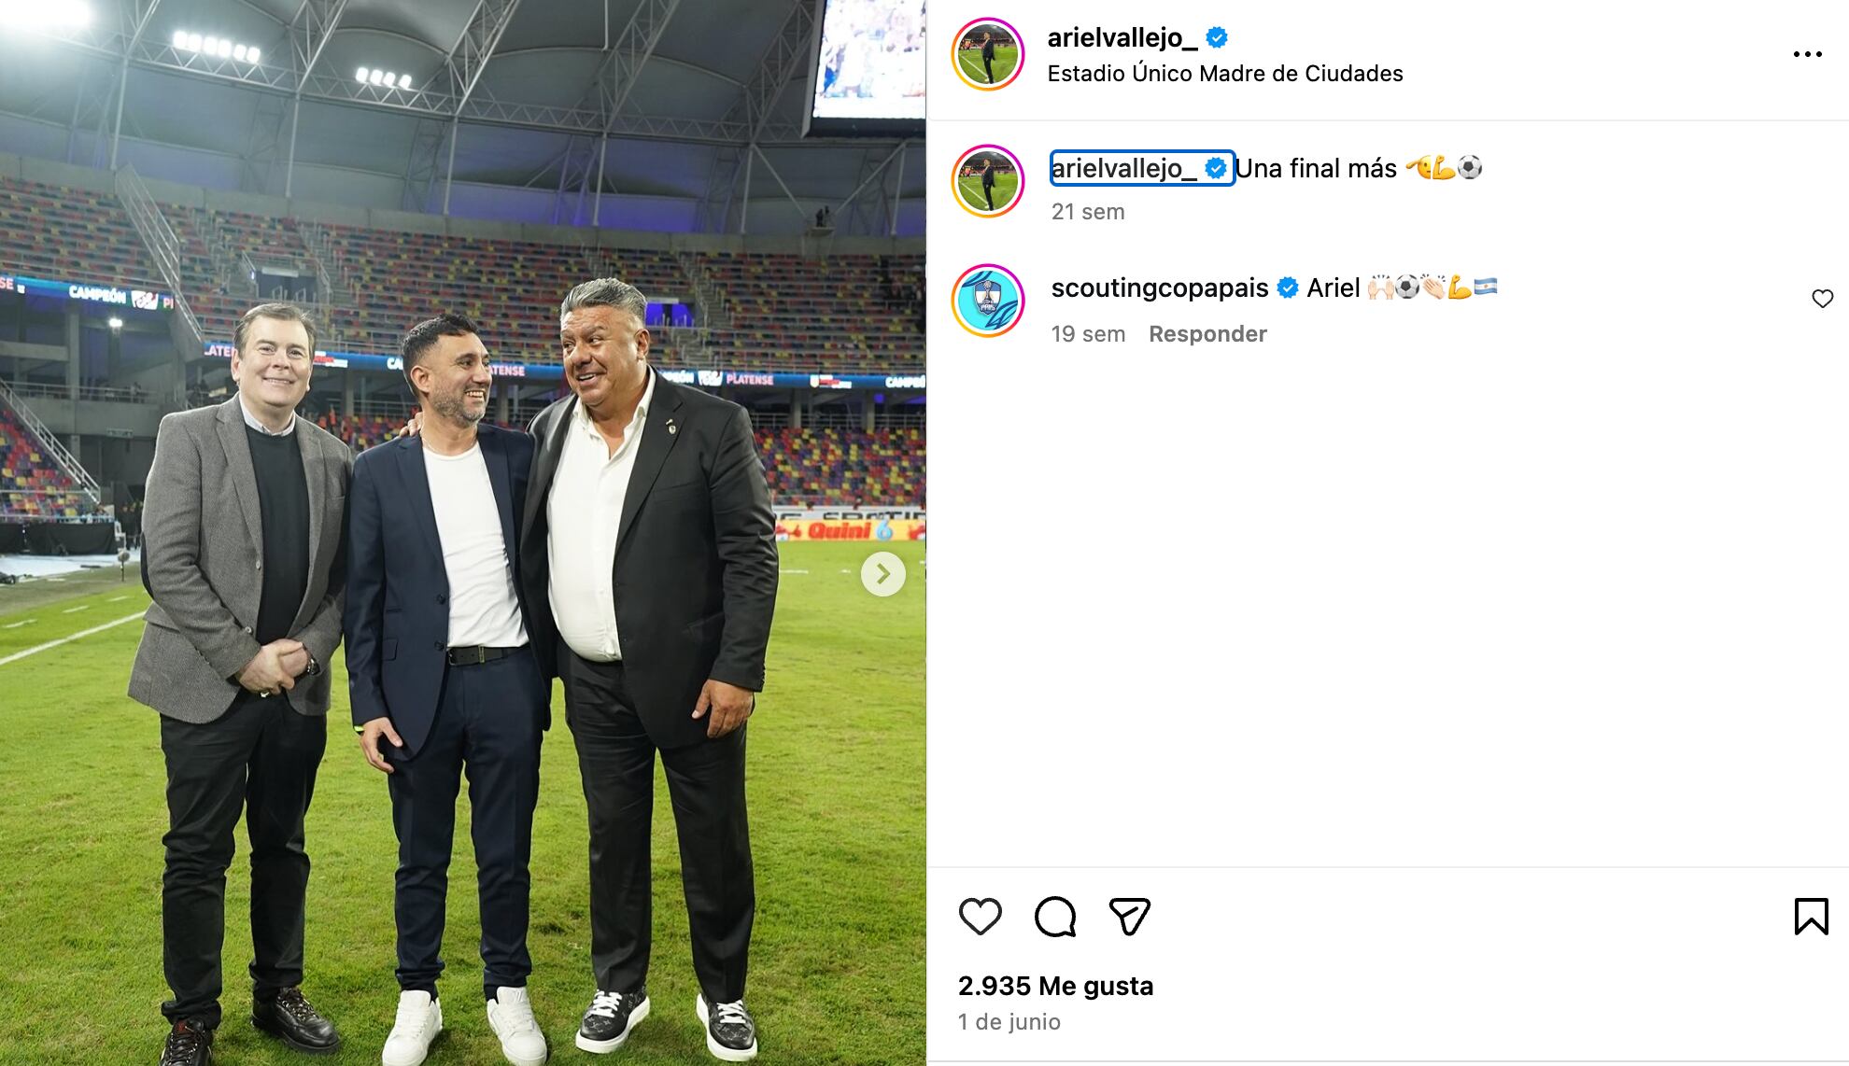View the 2.935 Me gusta likes list
Viewport: 1849px width, 1066px height.
1056,986
